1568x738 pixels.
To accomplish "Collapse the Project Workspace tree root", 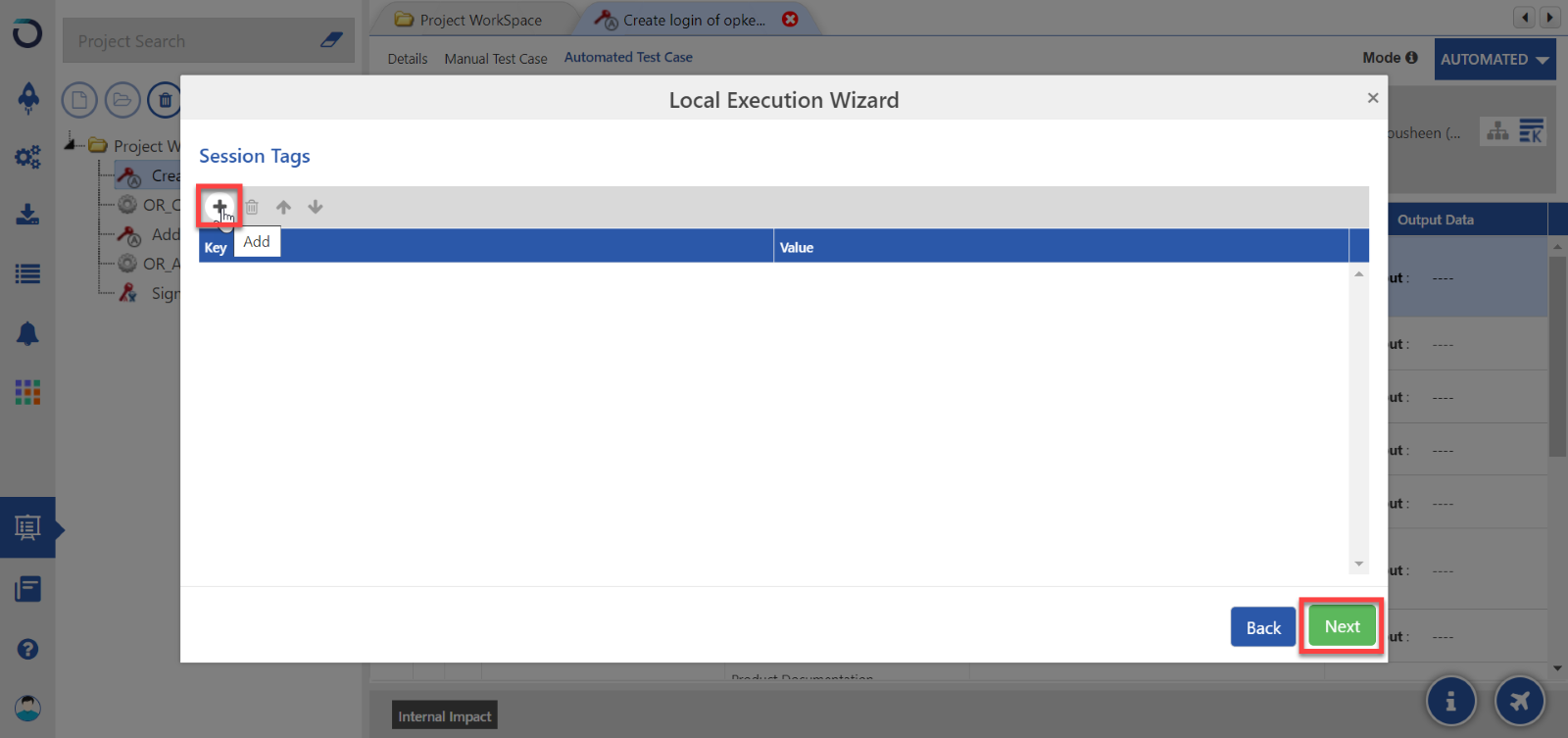I will pyautogui.click(x=71, y=144).
